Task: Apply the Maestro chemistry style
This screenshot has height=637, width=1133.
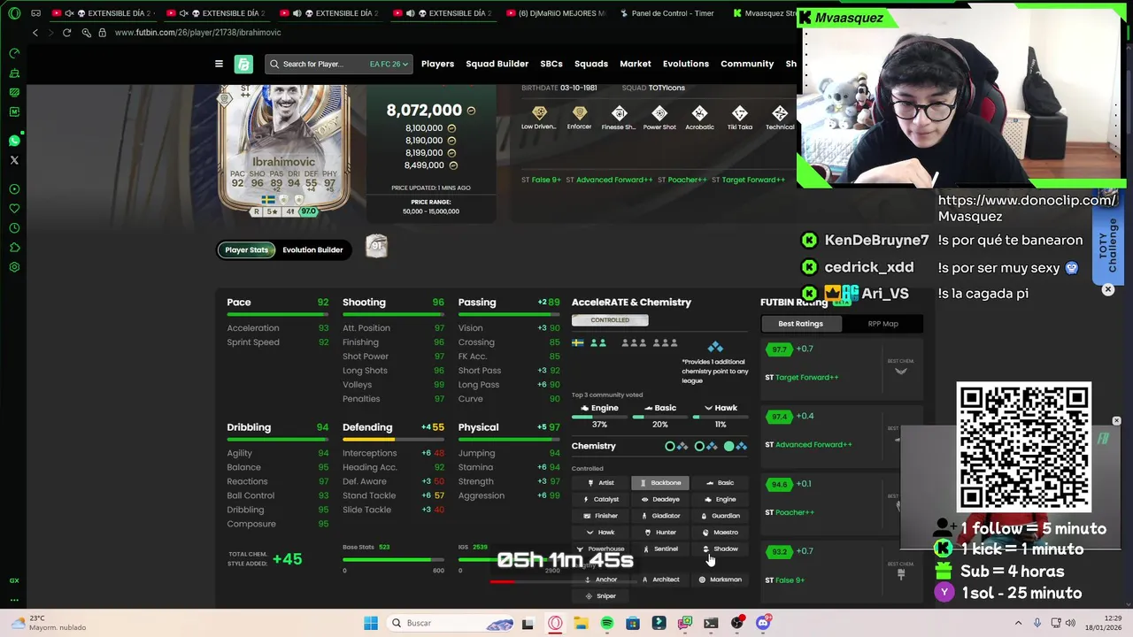Action: click(720, 533)
